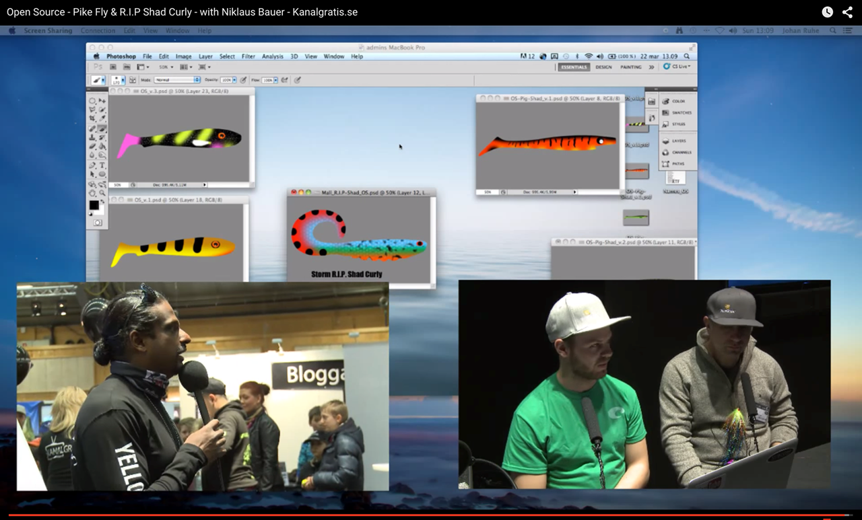
Task: Open the Tool Preset picker
Action: point(98,80)
